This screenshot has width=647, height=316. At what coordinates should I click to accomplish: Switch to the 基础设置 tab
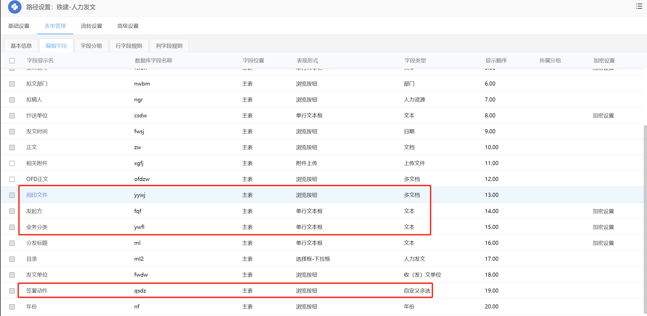[x=19, y=26]
